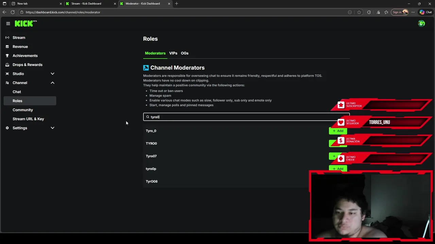
Task: Select the TYRO0 username result
Action: coord(151,143)
